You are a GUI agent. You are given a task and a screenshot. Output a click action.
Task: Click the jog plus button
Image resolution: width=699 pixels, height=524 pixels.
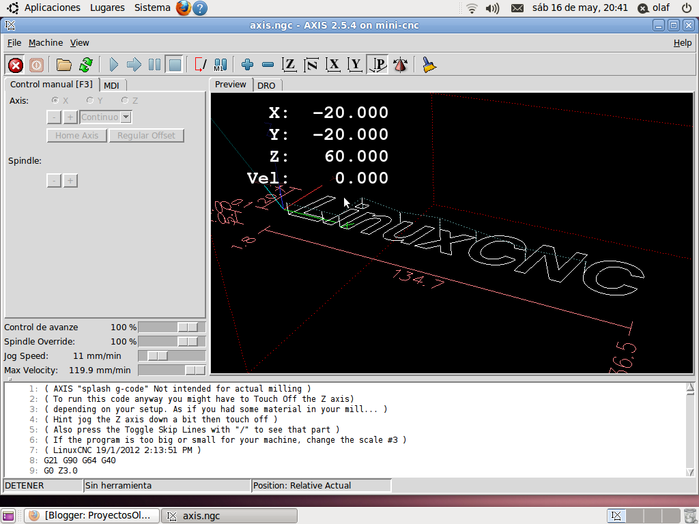tap(70, 117)
